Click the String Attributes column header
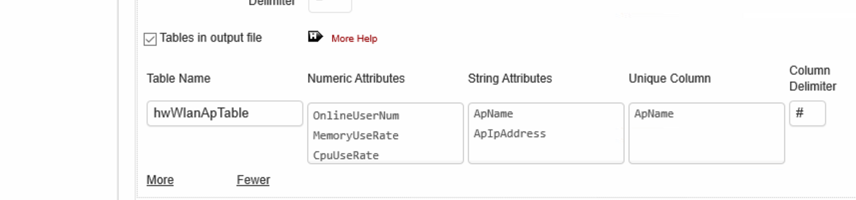The width and height of the screenshot is (856, 200). 510,79
